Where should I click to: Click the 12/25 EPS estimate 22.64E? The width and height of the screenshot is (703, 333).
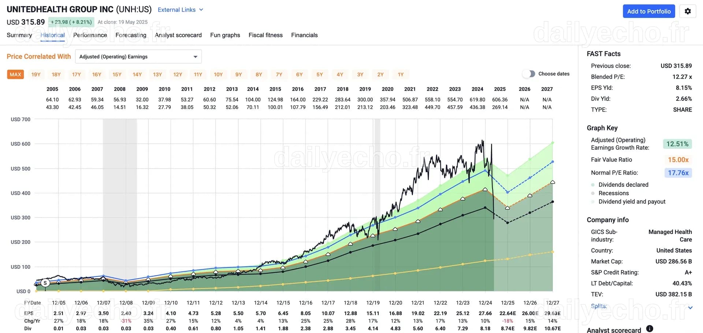tap(507, 314)
